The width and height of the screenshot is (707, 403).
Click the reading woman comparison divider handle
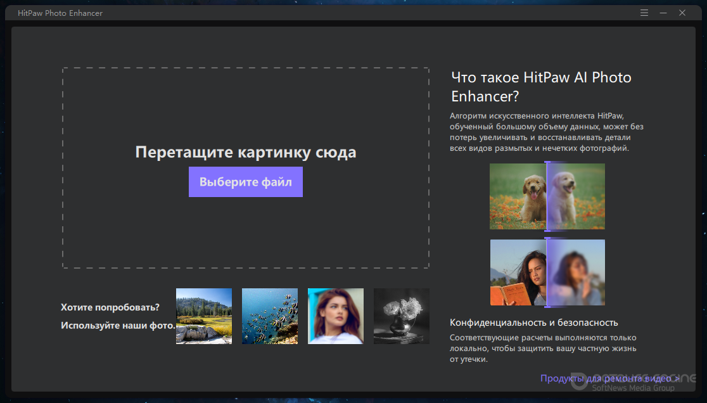click(546, 272)
